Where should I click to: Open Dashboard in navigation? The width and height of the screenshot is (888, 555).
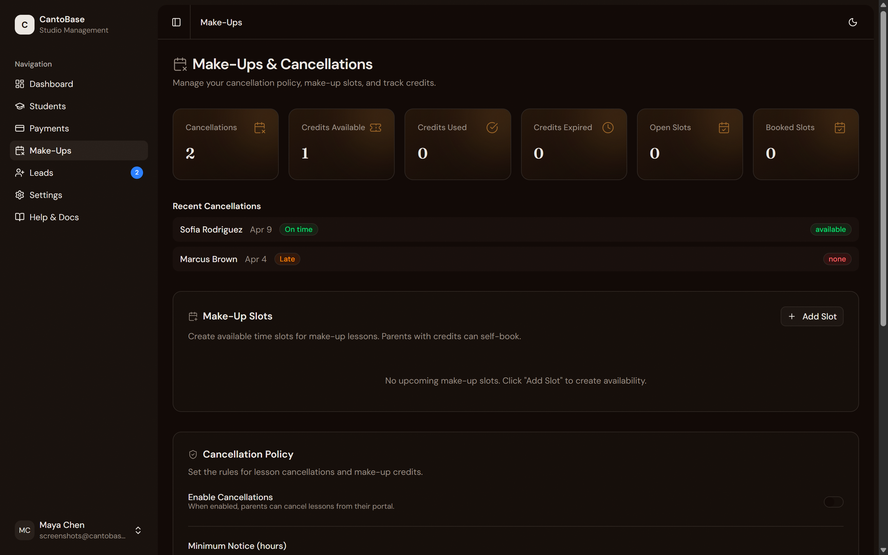[79, 84]
